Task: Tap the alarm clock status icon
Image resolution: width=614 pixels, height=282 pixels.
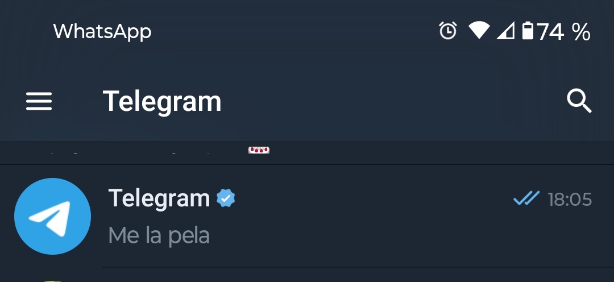Action: 448,31
